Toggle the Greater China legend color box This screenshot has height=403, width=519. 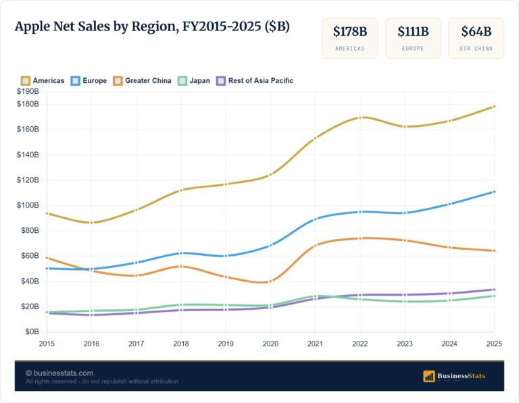click(x=118, y=80)
